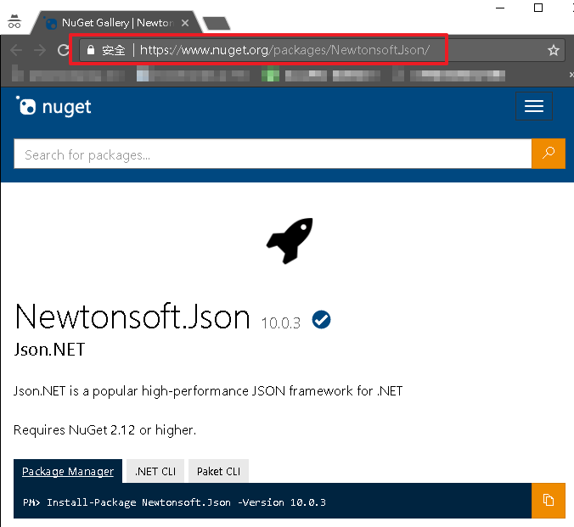574x527 pixels.
Task: Minimize the browser window
Action: [500, 8]
